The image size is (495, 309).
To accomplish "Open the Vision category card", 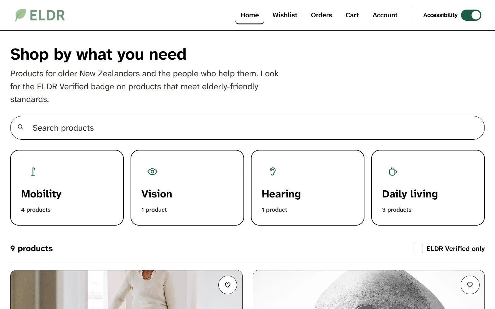I will coord(187,188).
